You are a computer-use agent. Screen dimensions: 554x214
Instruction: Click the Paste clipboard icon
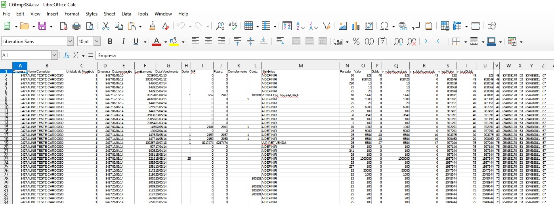coord(132,26)
